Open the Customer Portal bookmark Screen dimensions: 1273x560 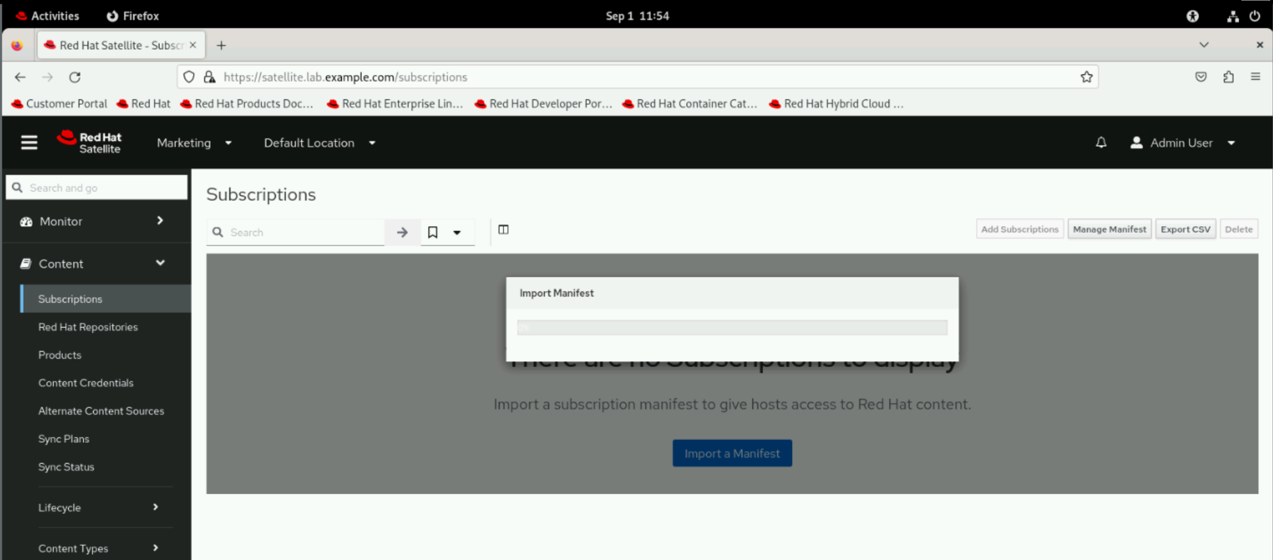tap(59, 104)
